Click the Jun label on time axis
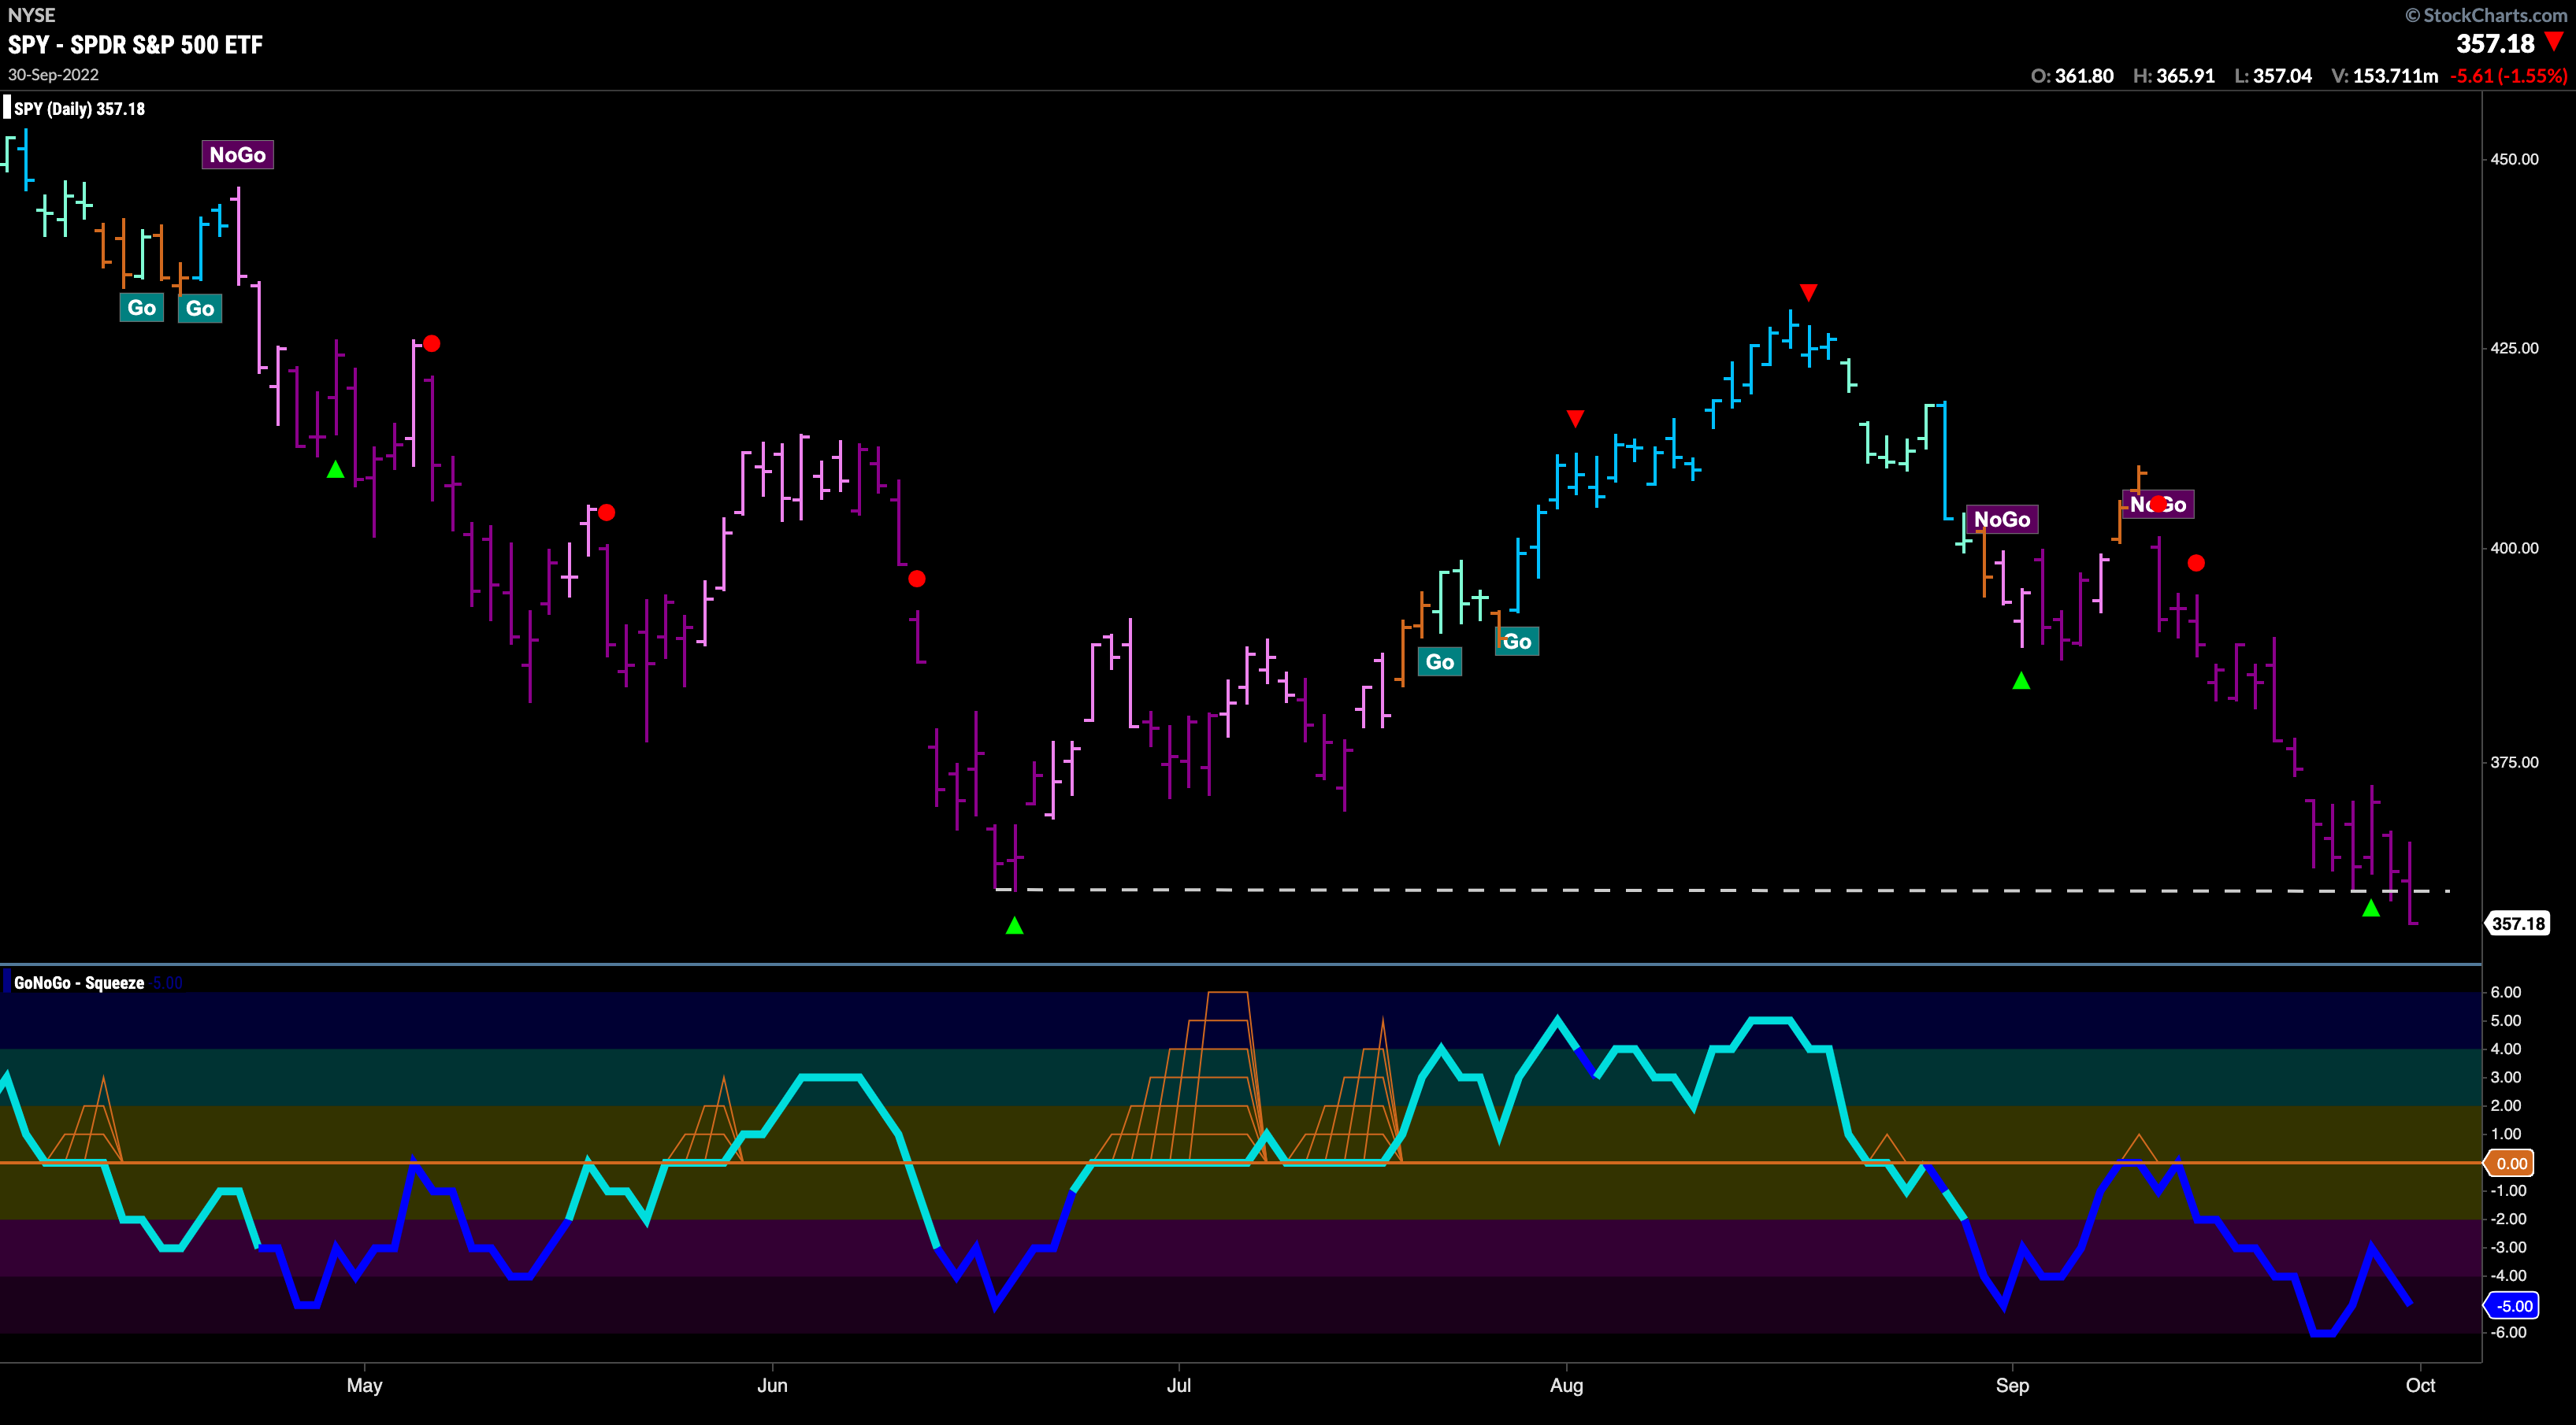The width and height of the screenshot is (2576, 1425). (772, 1385)
